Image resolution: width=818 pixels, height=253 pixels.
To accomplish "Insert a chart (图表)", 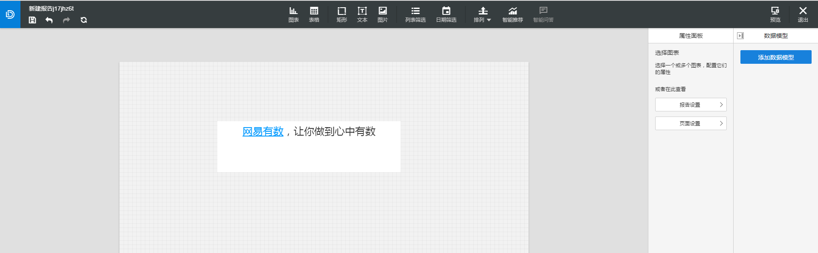I will [x=294, y=14].
